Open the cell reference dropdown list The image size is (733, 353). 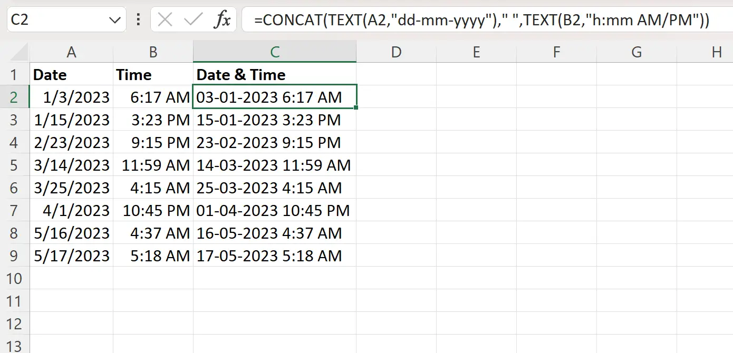click(x=114, y=19)
